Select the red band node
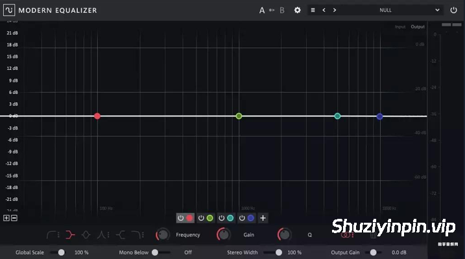465x259 pixels. pos(97,116)
